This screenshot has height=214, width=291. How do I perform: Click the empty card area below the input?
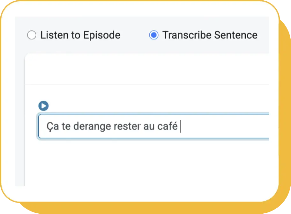pos(147,162)
